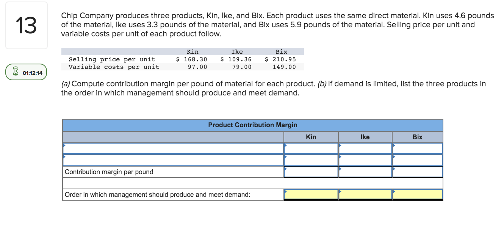The height and width of the screenshot is (237, 504).
Task: Click the second blank description cell
Action: click(171, 160)
